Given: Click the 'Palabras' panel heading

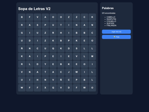Looking at the screenshot, I should 108,8.
